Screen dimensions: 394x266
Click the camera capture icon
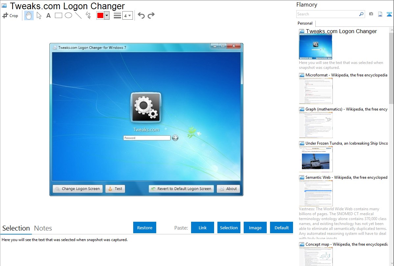(371, 14)
